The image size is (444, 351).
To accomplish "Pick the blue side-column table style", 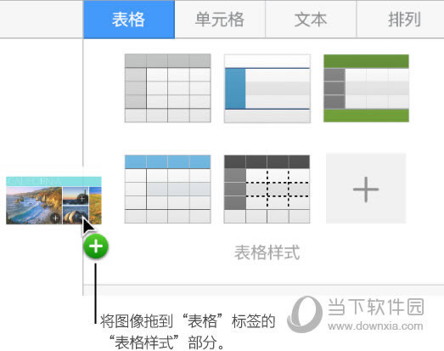I will 267,88.
